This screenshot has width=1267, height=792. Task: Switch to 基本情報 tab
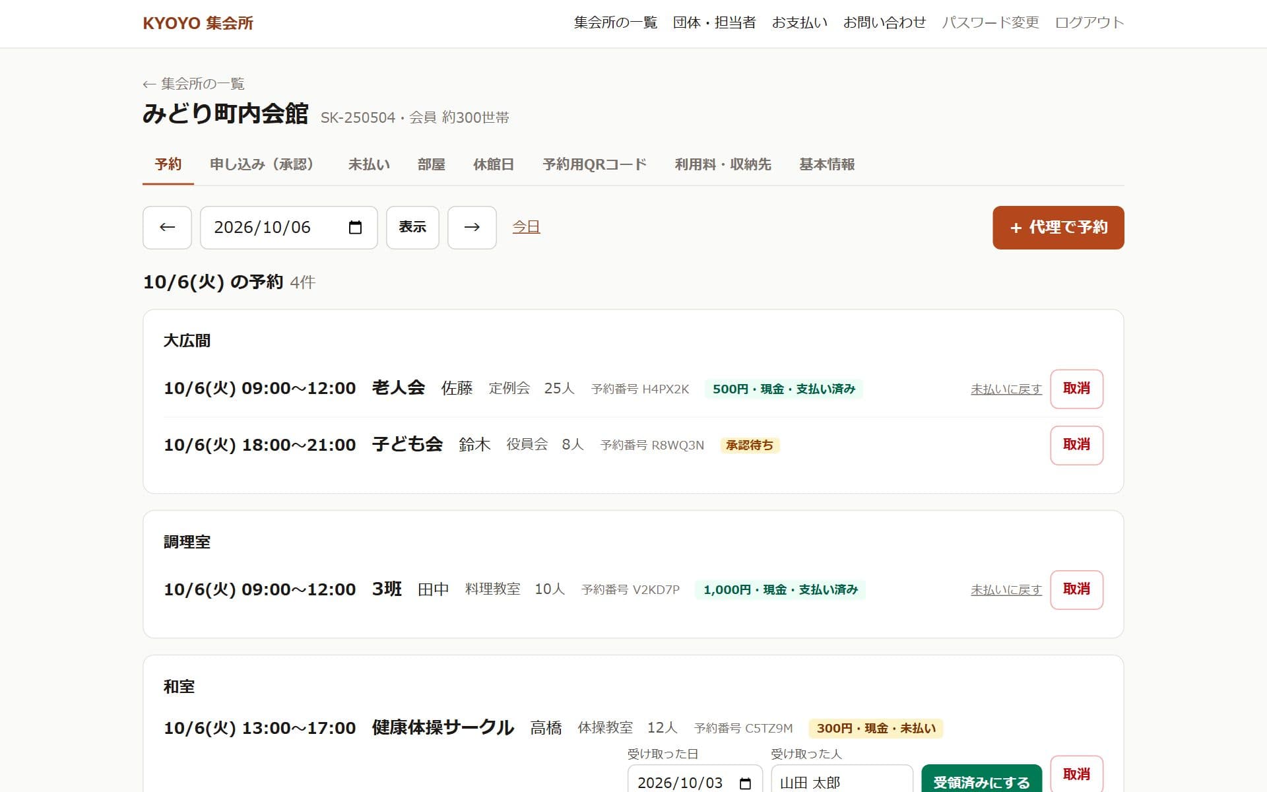827,164
